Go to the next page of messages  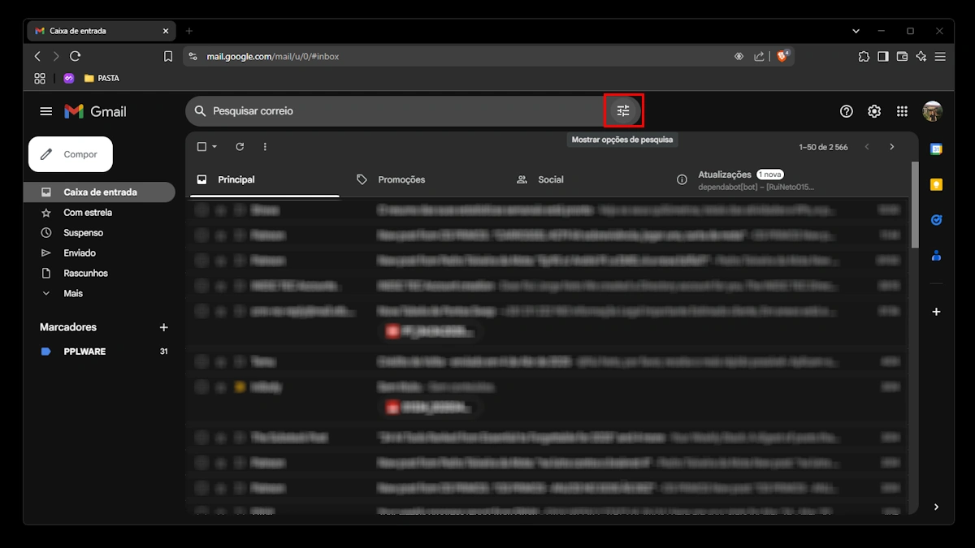891,147
